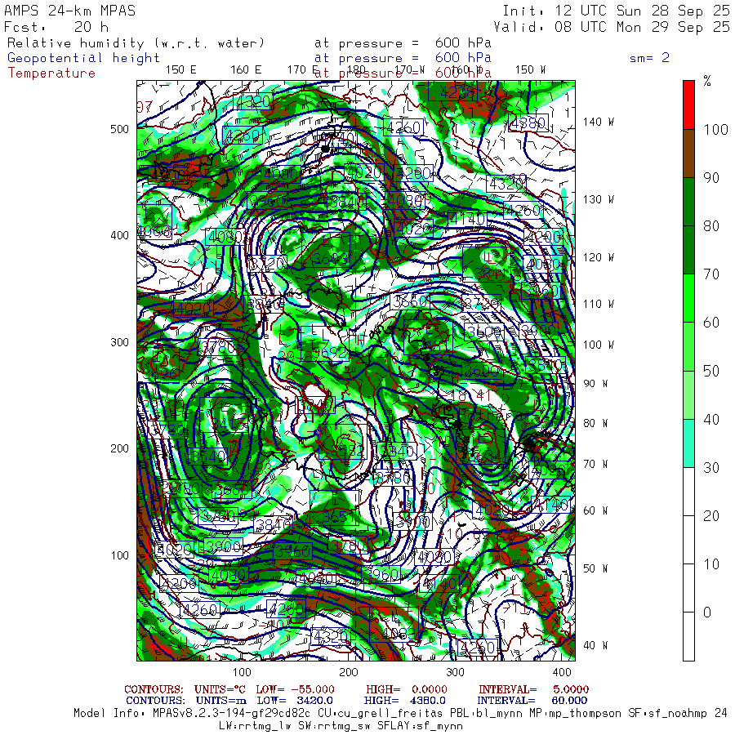The width and height of the screenshot is (735, 735).
Task: Select the cyan 30–40% colorbar segment
Action: (x=688, y=443)
